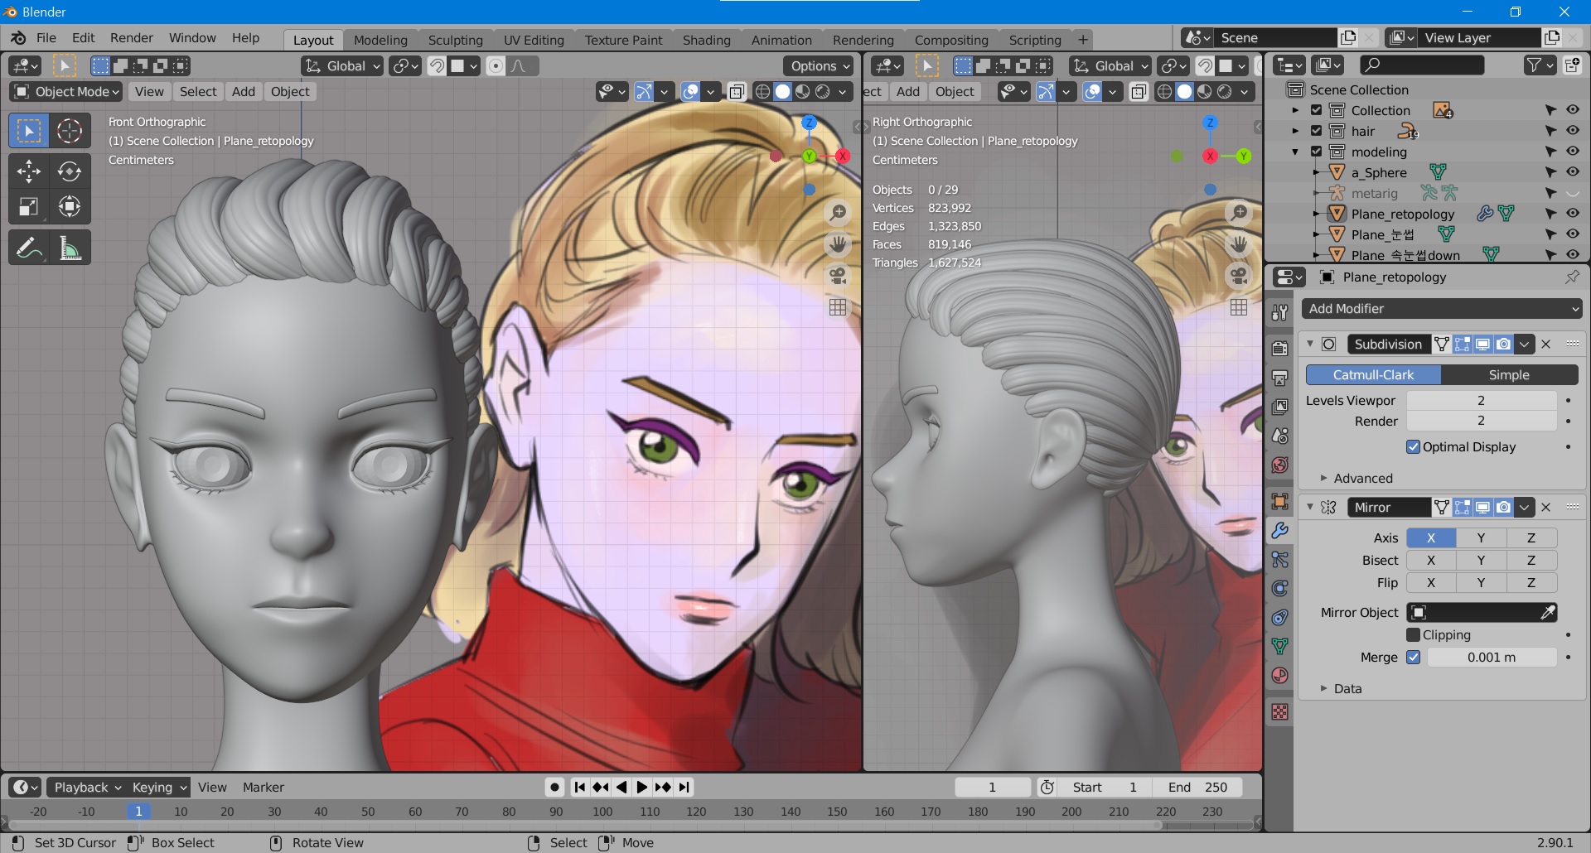Select the Measure tool
This screenshot has height=853, width=1591.
[70, 248]
